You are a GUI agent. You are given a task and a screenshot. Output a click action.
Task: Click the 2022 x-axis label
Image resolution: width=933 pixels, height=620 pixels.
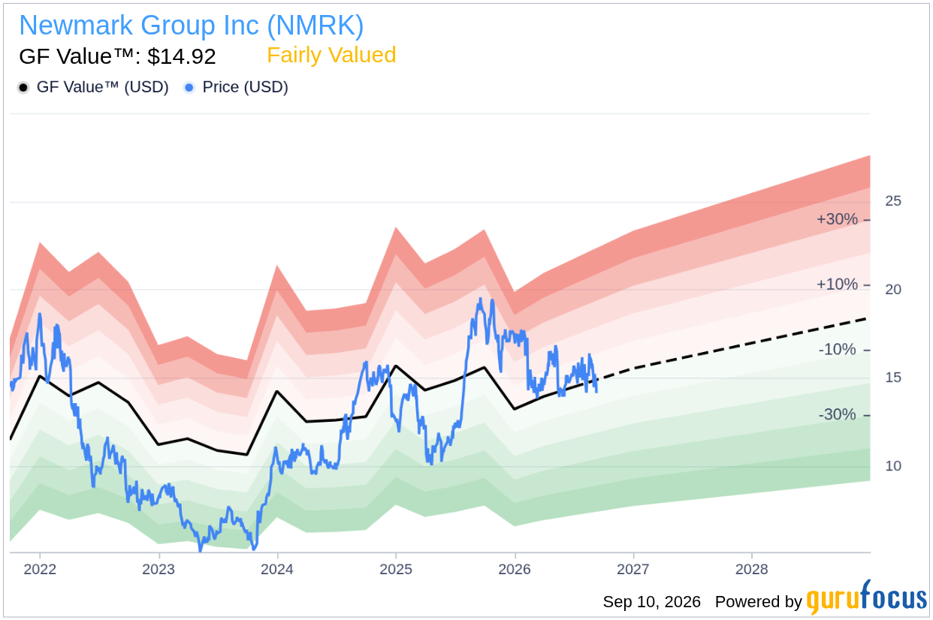(40, 569)
